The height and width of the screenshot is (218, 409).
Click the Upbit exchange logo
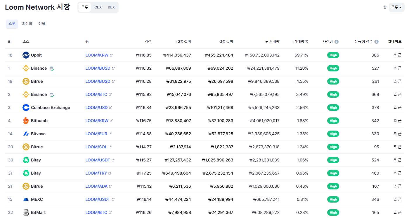pyautogui.click(x=26, y=55)
